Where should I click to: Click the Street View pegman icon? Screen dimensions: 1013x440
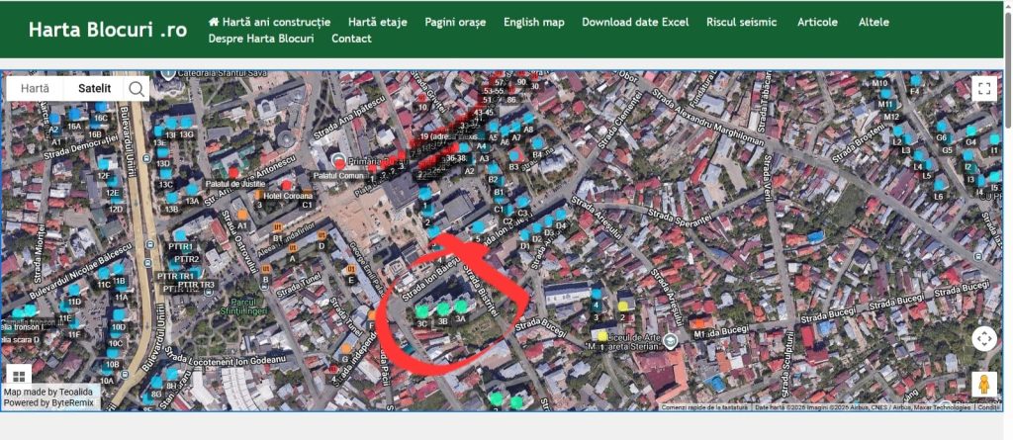tap(983, 384)
